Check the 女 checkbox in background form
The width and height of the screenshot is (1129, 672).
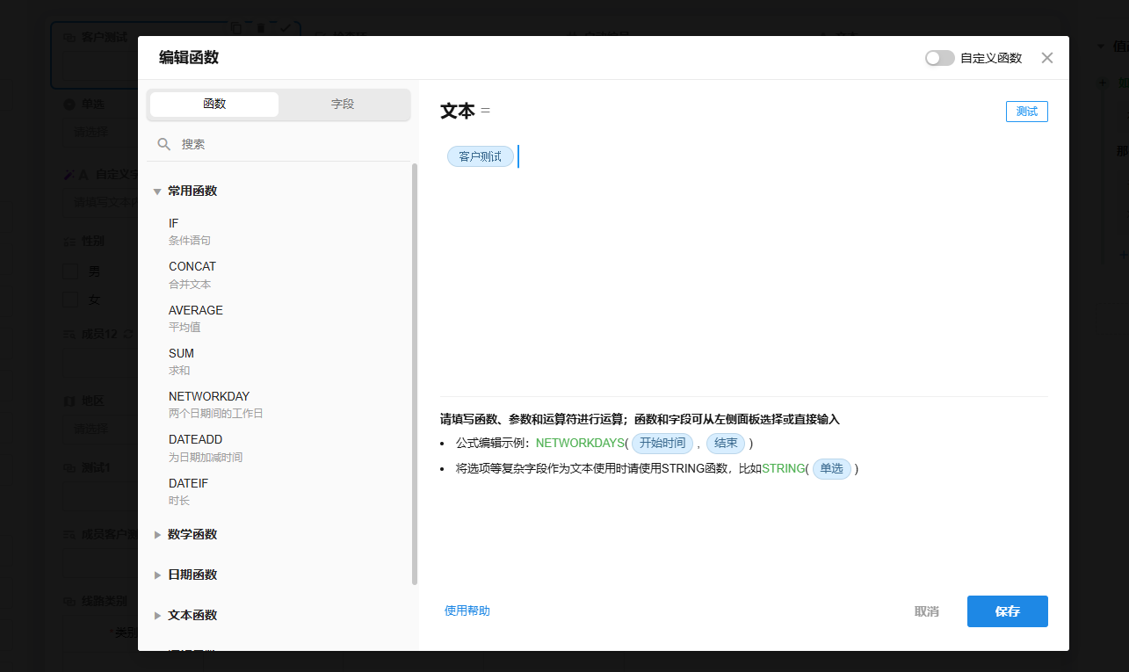click(x=70, y=300)
